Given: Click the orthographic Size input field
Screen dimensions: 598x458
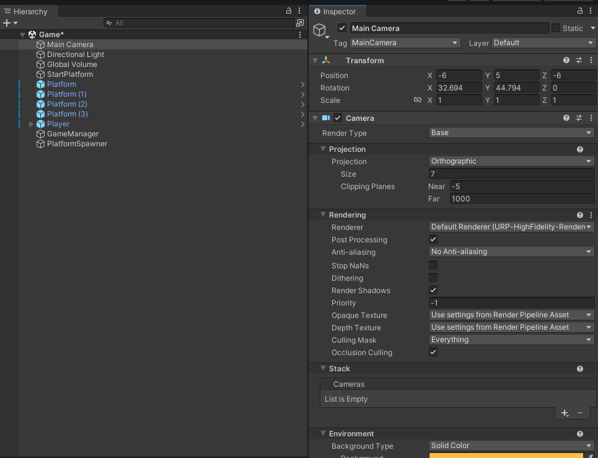Looking at the screenshot, I should tap(511, 174).
